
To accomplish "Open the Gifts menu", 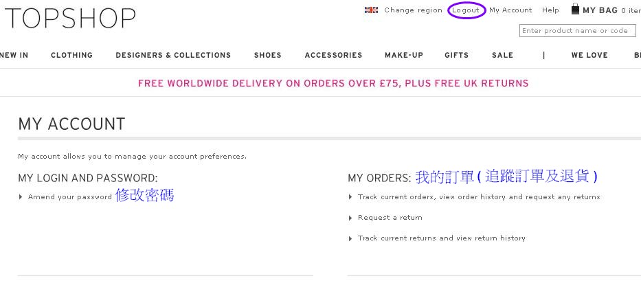I will pos(457,55).
